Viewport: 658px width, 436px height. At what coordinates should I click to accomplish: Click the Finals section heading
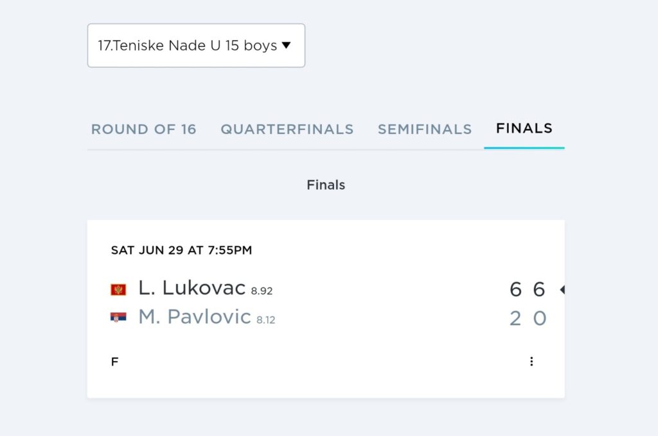(x=326, y=185)
